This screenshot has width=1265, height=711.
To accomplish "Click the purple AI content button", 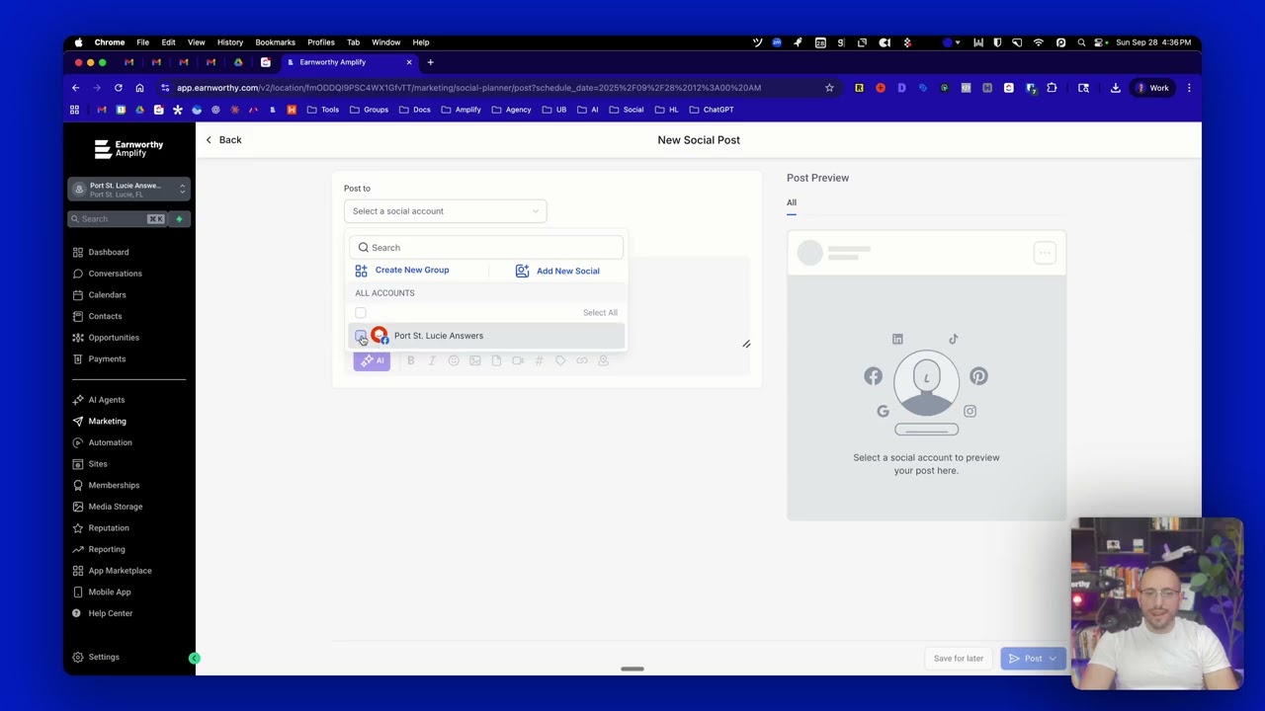I will [x=372, y=360].
